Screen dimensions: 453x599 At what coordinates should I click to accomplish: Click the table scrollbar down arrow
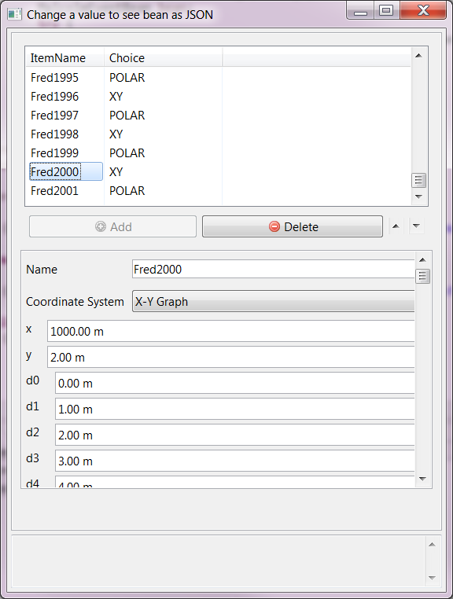pos(418,197)
